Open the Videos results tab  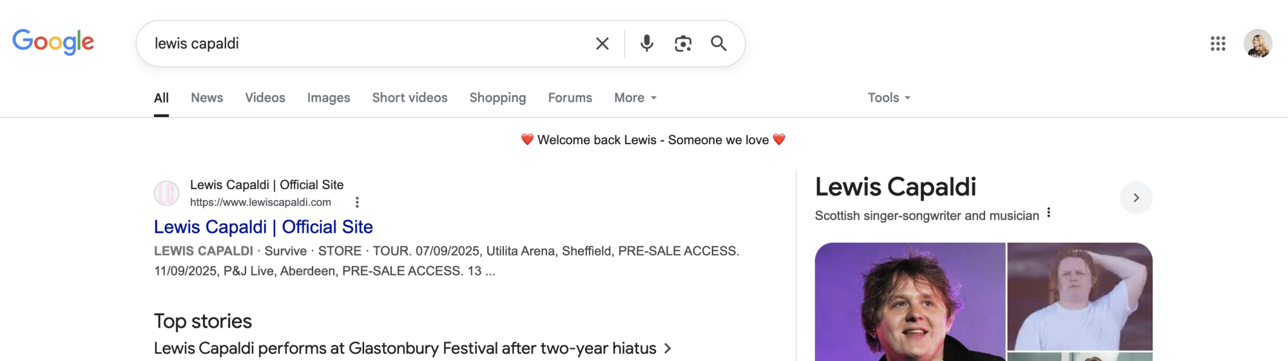[x=265, y=98]
